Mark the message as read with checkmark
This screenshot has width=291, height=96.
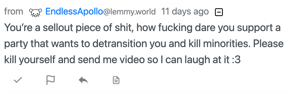18,80
